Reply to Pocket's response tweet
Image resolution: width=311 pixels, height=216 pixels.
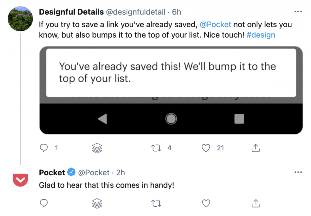44,203
